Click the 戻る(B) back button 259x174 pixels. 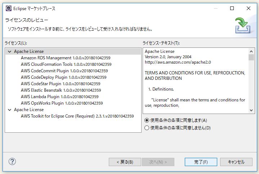pos(125,162)
